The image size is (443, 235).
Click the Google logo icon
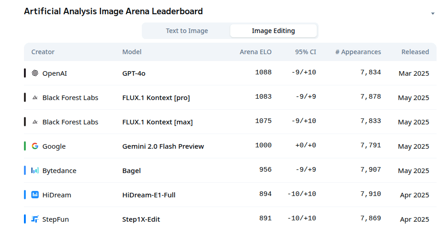coord(35,146)
